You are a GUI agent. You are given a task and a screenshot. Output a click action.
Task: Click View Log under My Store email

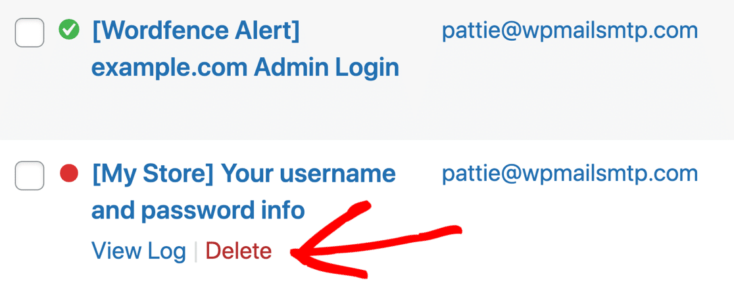tap(139, 251)
